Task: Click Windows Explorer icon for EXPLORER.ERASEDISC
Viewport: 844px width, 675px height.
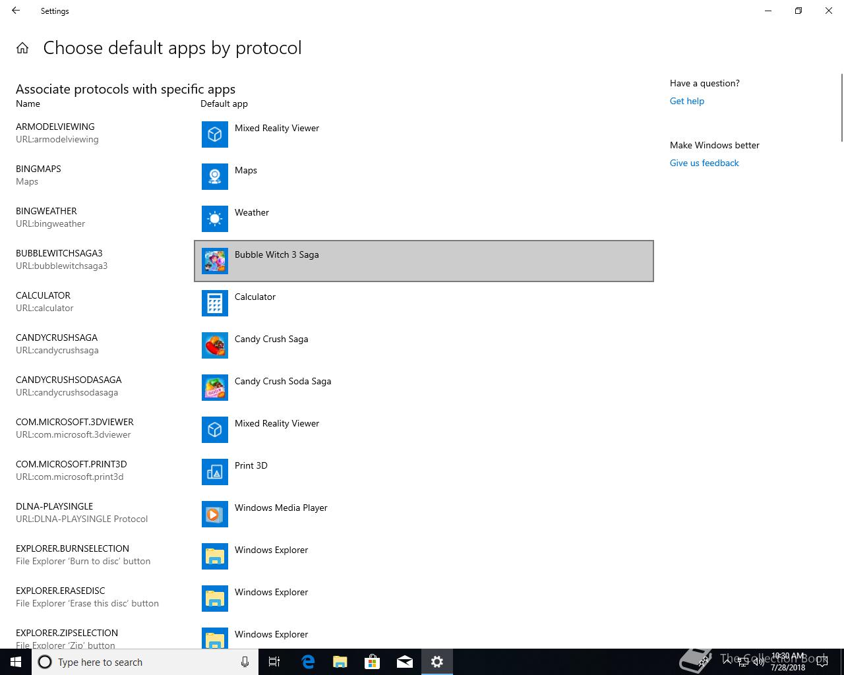Action: pyautogui.click(x=215, y=599)
